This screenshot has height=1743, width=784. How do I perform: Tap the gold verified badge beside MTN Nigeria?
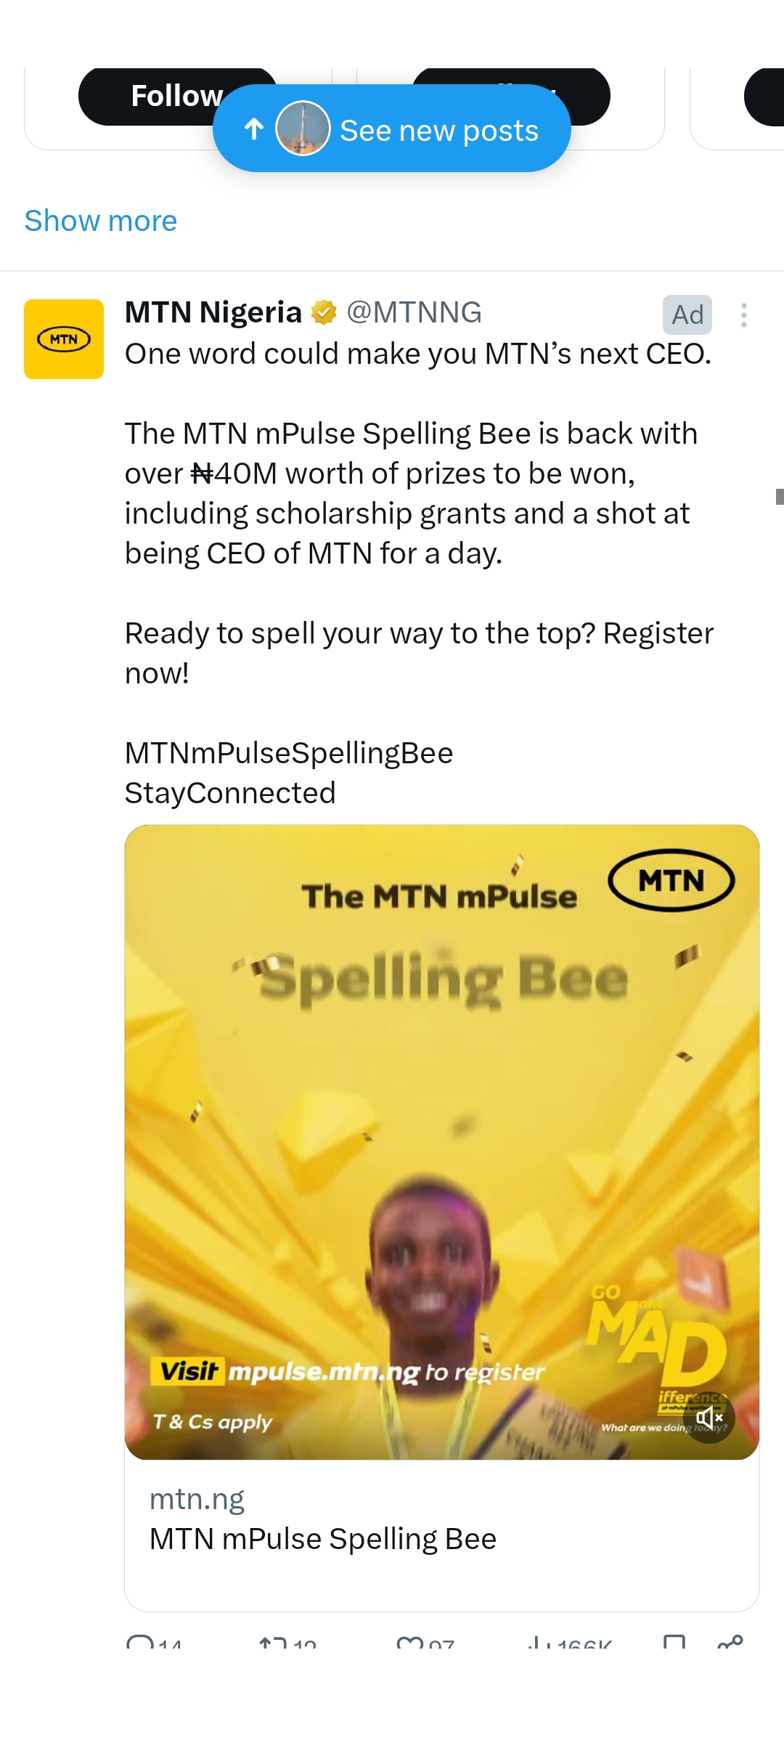[x=324, y=313]
